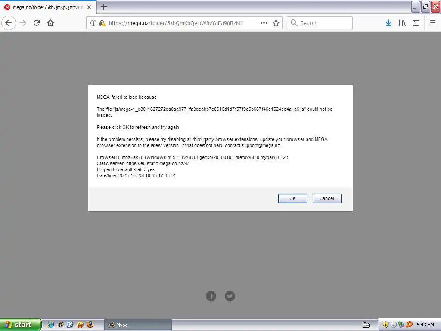The height and width of the screenshot is (331, 441).
Task: Launch Internet Explorer from Quick Launch
Action: (51, 325)
